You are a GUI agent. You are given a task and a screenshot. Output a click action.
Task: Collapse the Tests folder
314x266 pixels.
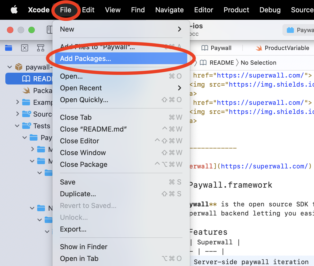[x=17, y=126]
